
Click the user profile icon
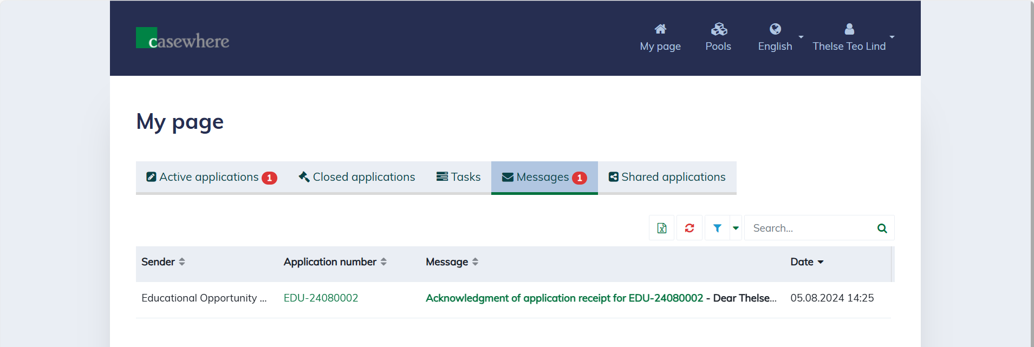tap(849, 29)
